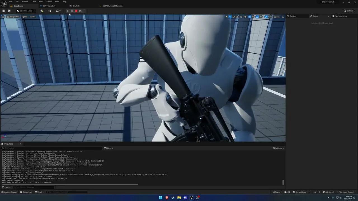Close the Details panel tab

329,16
